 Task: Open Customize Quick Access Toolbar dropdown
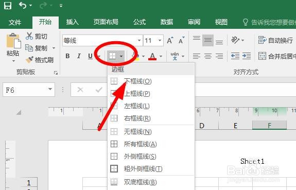click(x=61, y=6)
